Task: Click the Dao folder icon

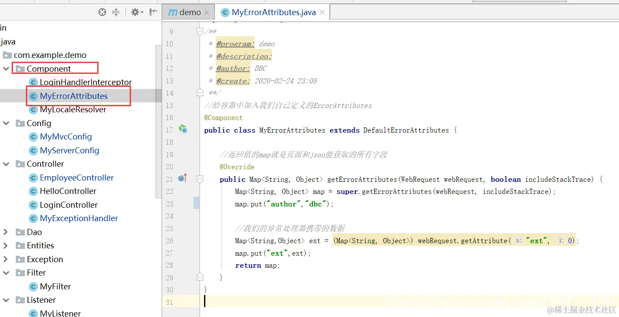Action: click(x=20, y=232)
